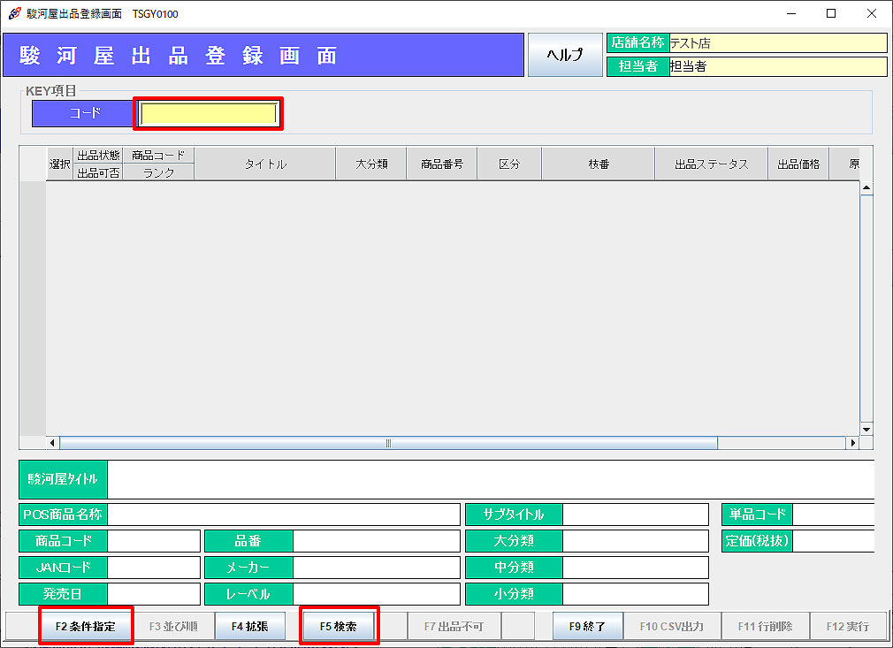This screenshot has height=648, width=893.
Task: Click the 駿河屋タイトル text field
Action: click(x=490, y=480)
